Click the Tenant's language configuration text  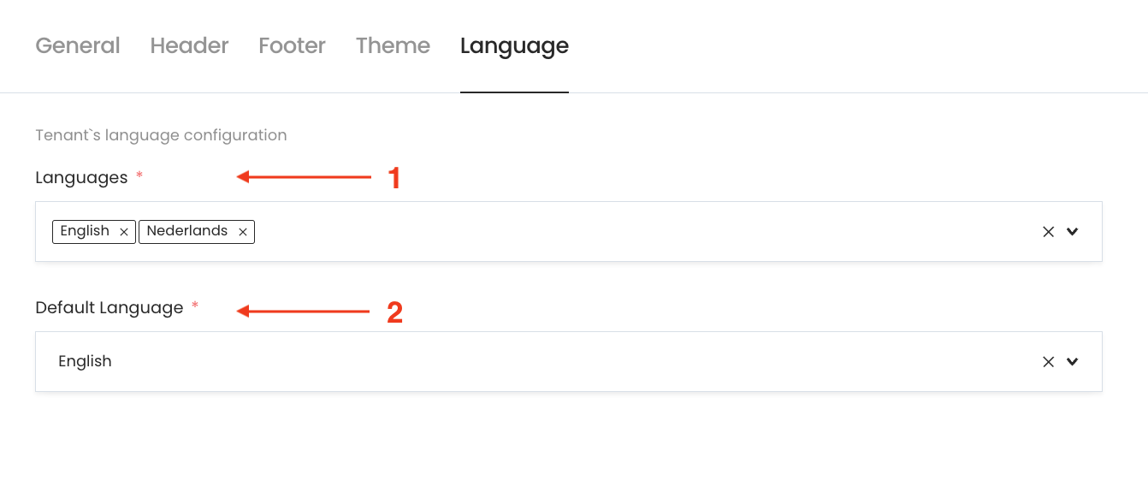click(161, 135)
